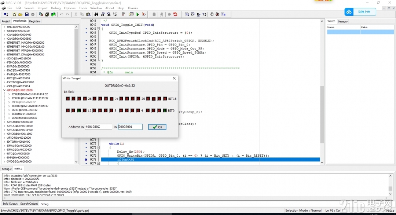Click the rightmost debug toolbar icon
The width and height of the screenshot is (396, 215).
[x=223, y=14]
